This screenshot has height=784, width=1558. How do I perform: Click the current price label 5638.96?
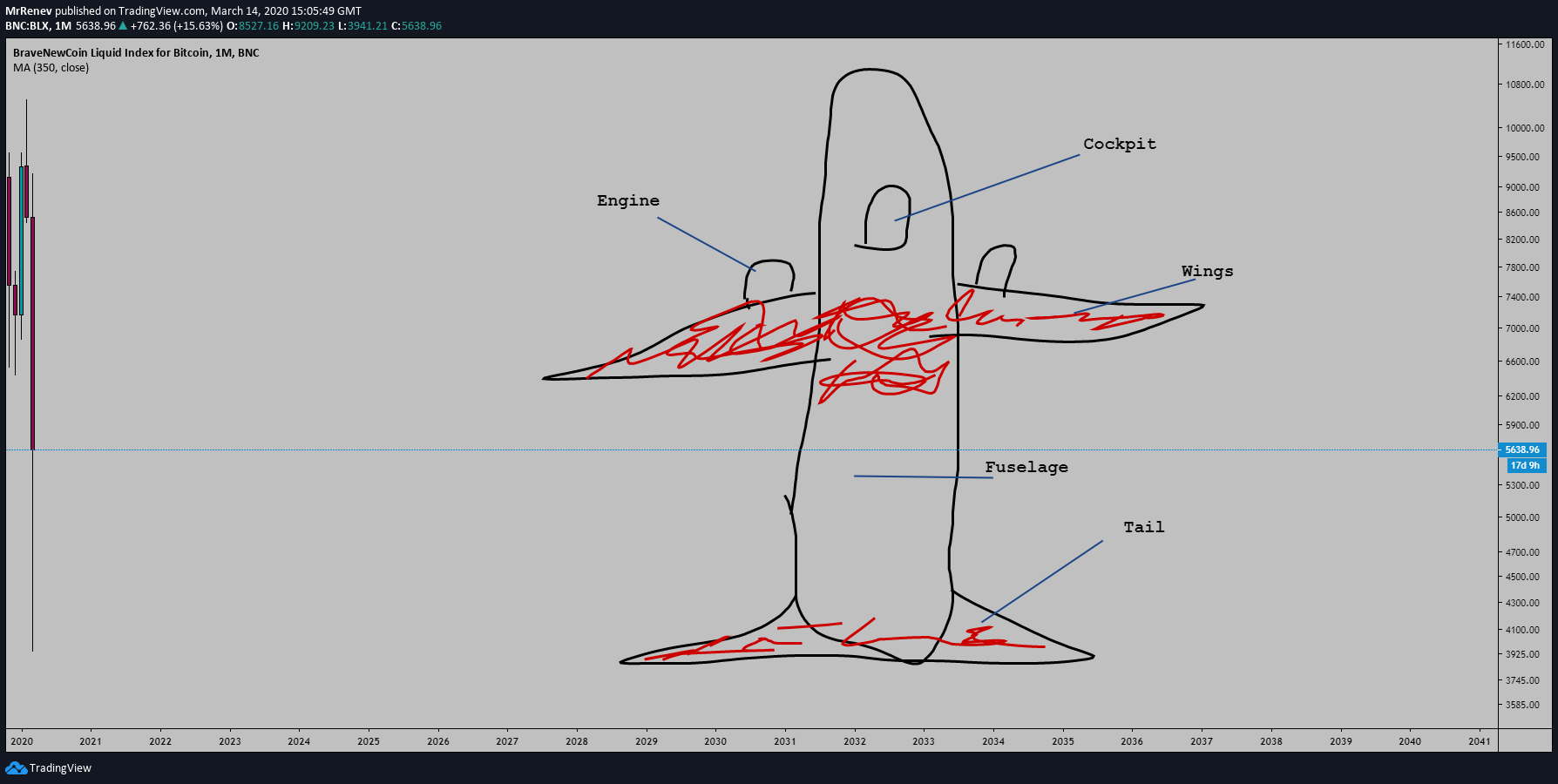[1522, 449]
